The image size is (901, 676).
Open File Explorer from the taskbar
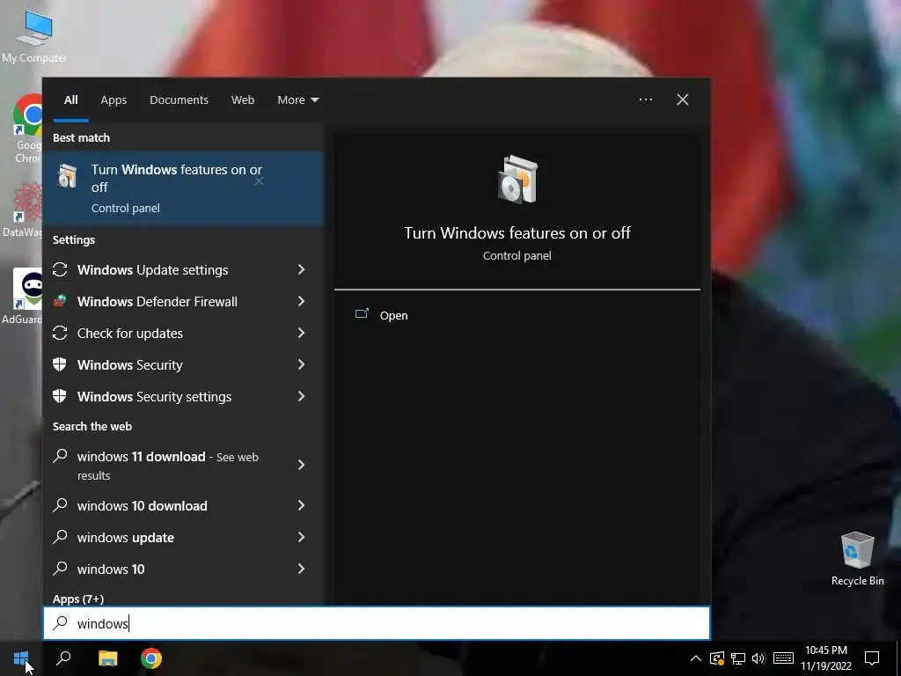tap(107, 658)
